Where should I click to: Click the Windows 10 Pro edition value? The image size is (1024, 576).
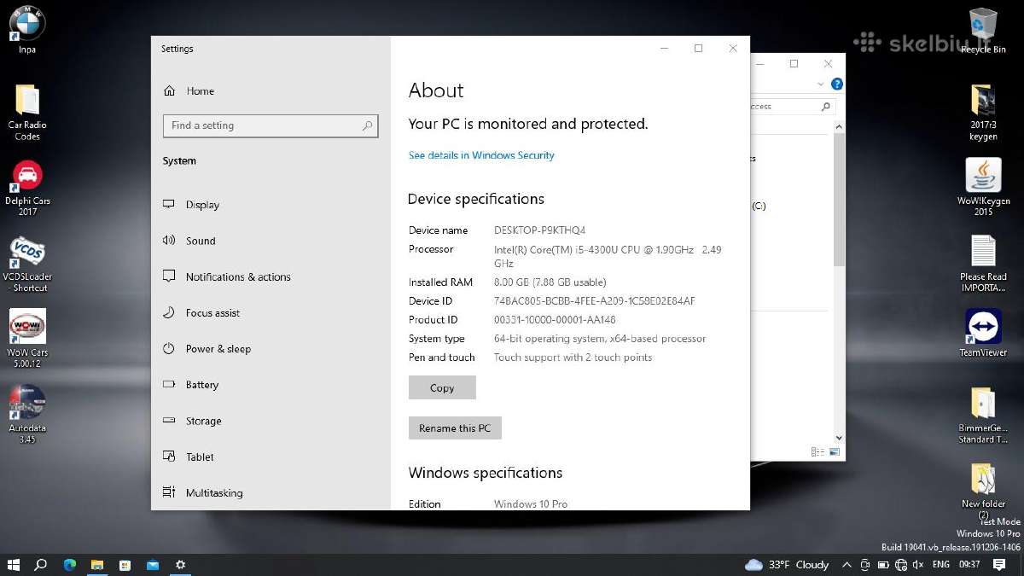(531, 504)
